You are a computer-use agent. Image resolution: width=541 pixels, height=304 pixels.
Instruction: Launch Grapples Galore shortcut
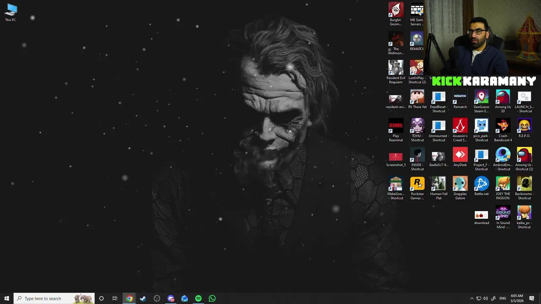[x=460, y=188]
